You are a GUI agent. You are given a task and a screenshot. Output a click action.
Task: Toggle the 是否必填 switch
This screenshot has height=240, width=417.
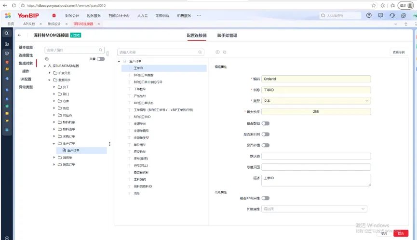point(266,145)
